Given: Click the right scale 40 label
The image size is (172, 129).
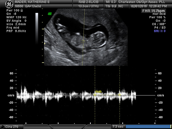Looking at the screenshot, I should point(160,81).
